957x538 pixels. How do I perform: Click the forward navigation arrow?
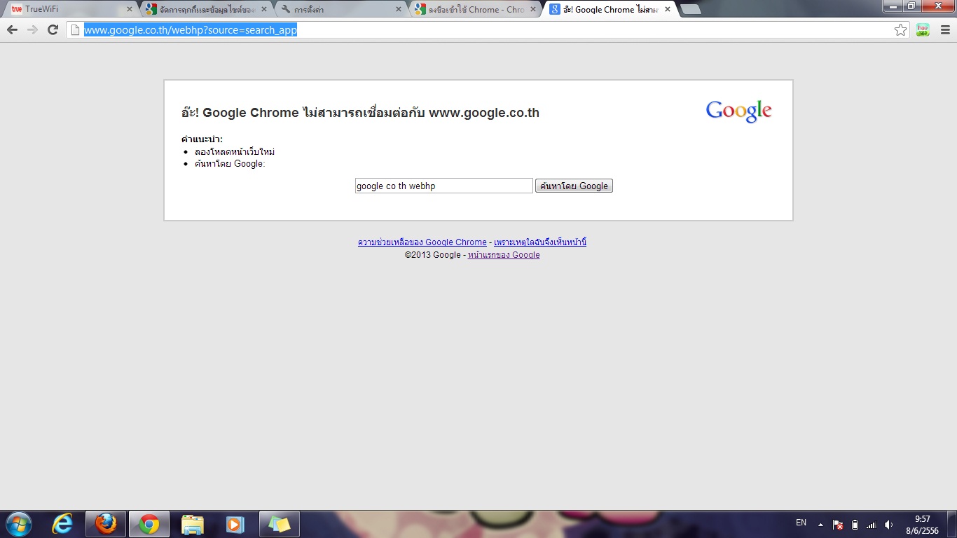pyautogui.click(x=32, y=29)
